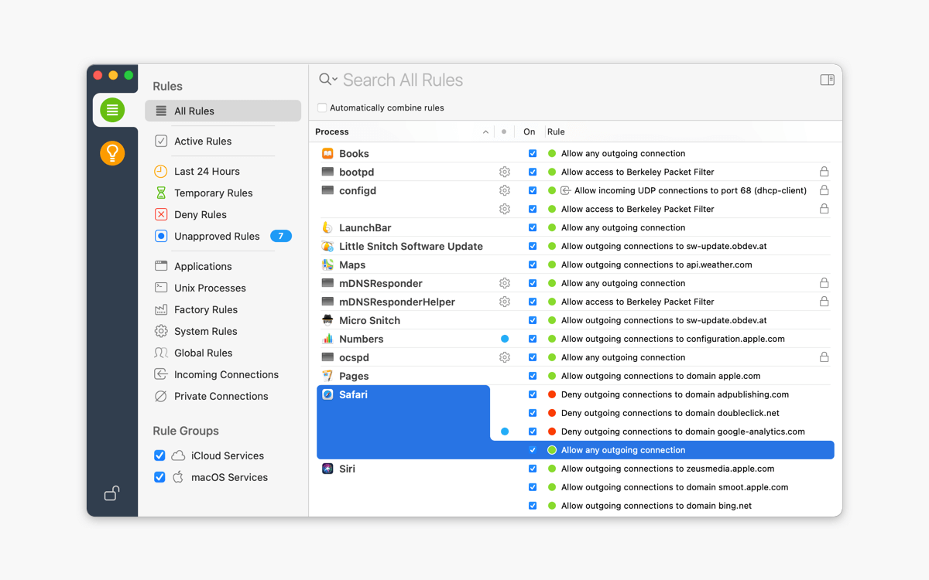
Task: Click the blue 7 unapproved badge
Action: click(281, 236)
